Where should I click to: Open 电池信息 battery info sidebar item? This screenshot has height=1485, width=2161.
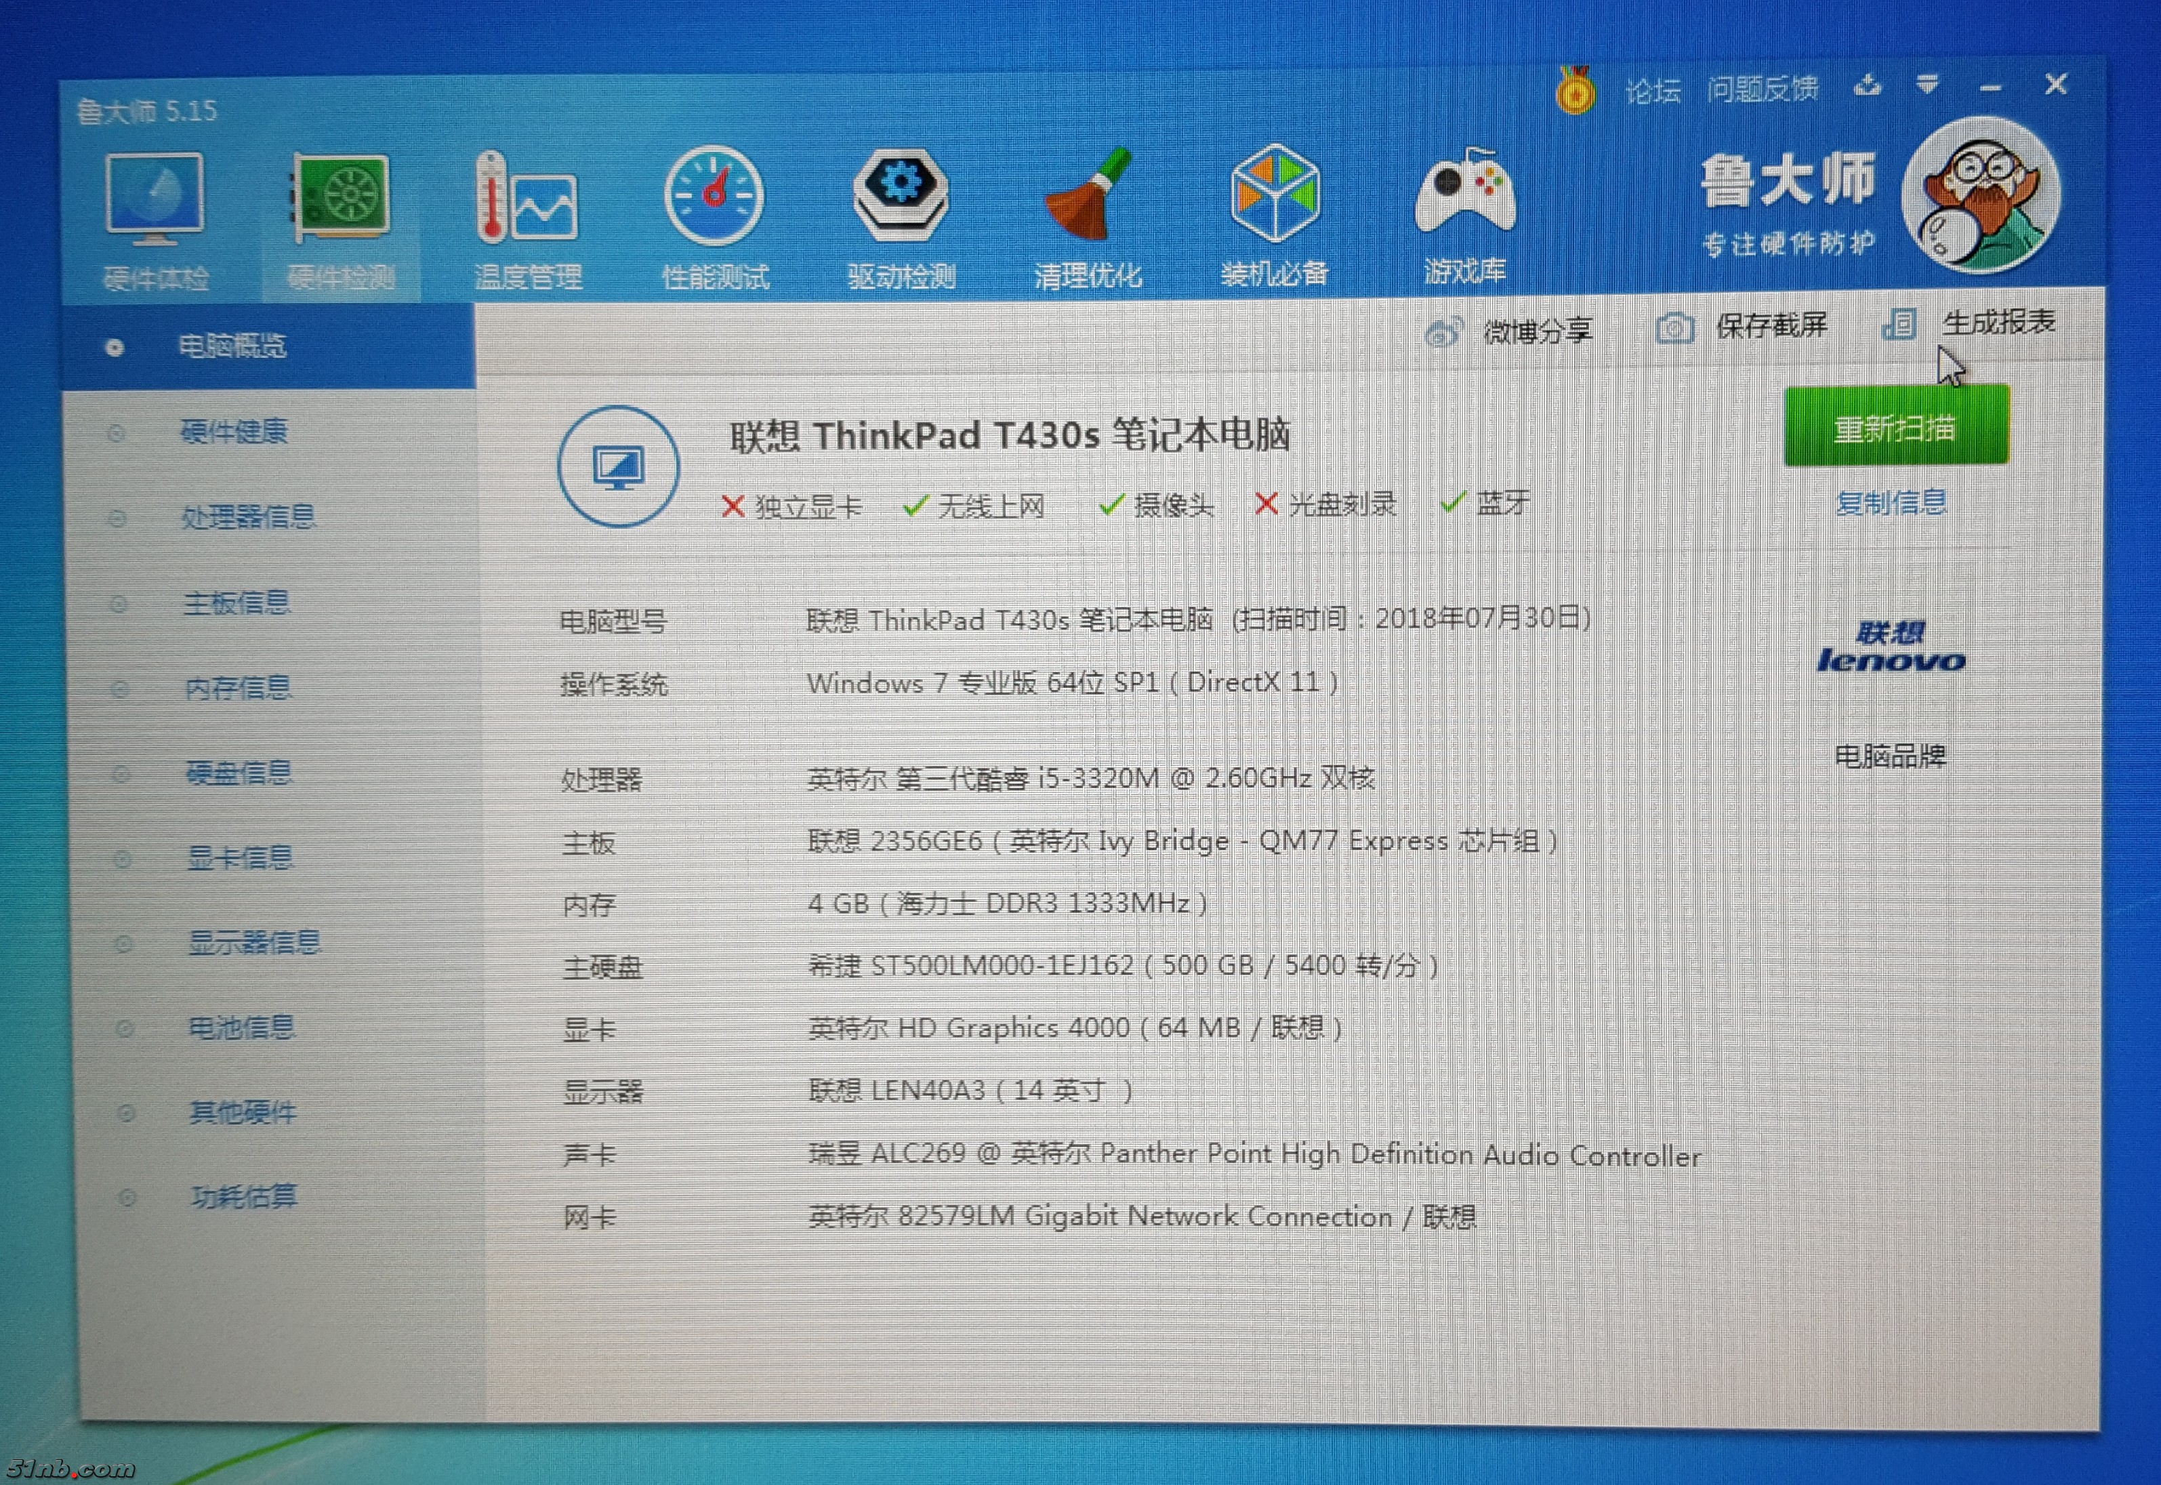click(241, 1028)
